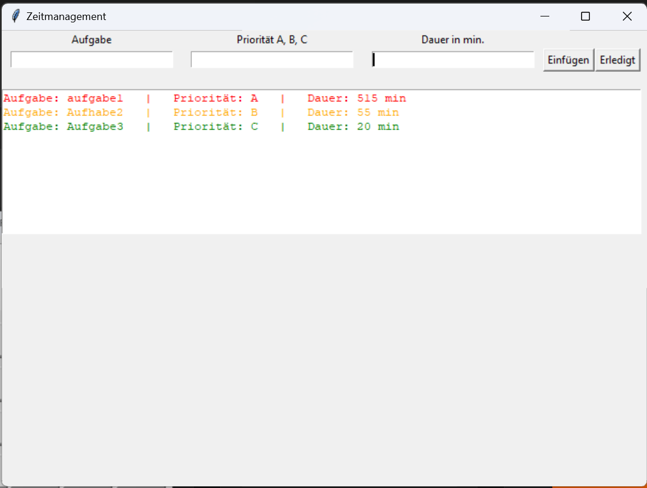The width and height of the screenshot is (647, 488).
Task: Click the green 'Priorität: C' text
Action: click(215, 127)
